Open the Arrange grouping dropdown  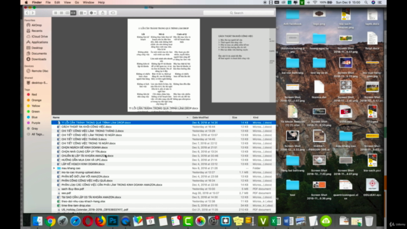tap(83, 13)
